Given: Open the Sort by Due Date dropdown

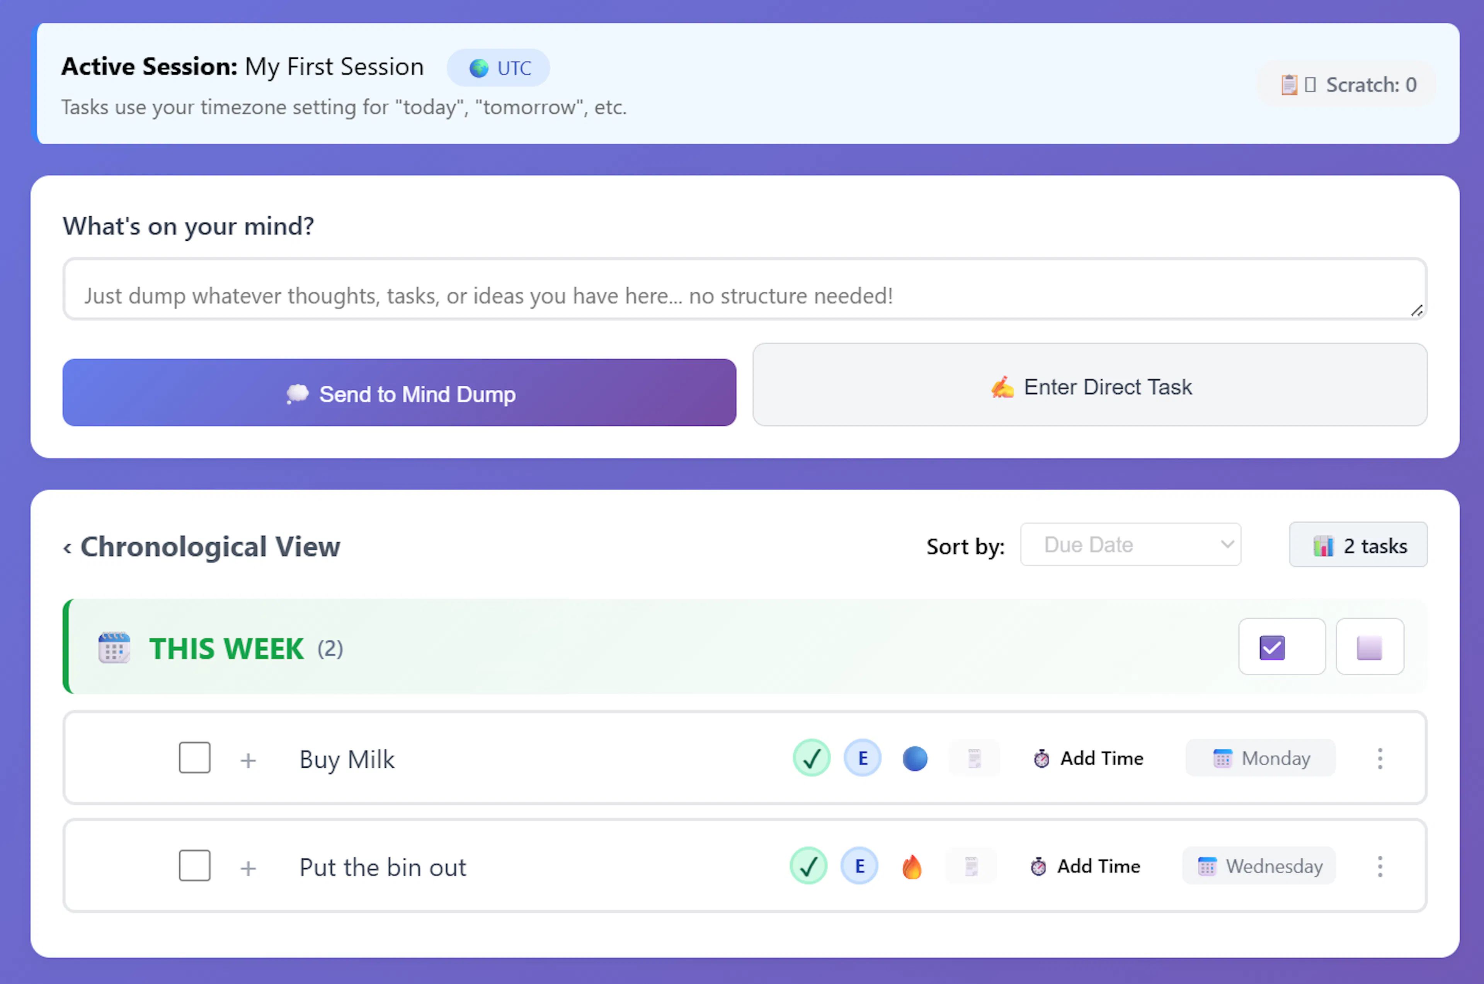Looking at the screenshot, I should [1130, 545].
